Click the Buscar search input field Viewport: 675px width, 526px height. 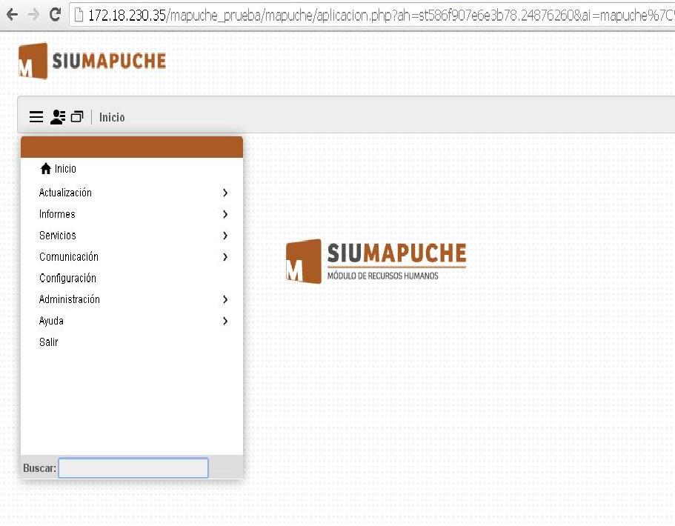click(133, 468)
